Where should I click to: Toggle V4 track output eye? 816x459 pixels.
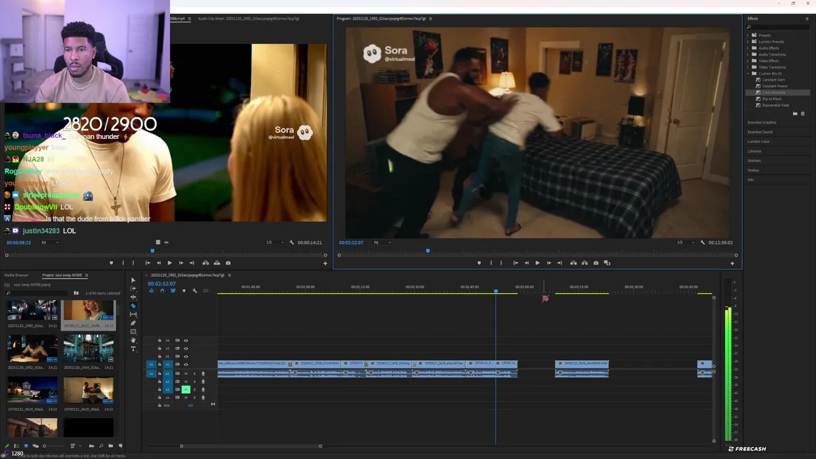186,340
